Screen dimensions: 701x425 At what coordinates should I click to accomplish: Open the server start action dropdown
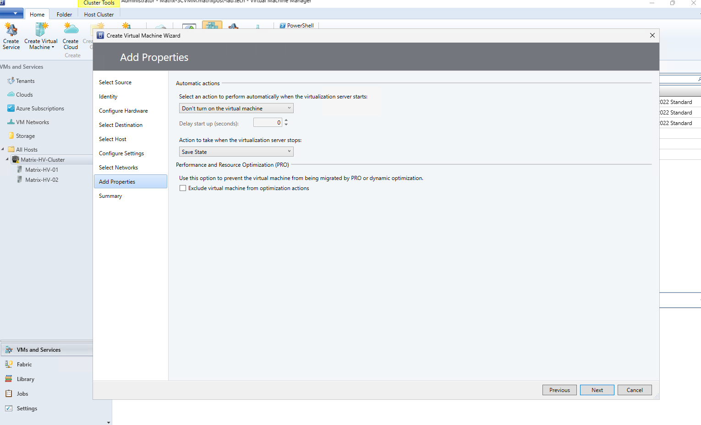236,109
